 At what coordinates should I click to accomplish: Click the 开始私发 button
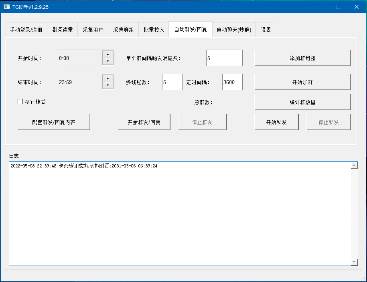276,122
